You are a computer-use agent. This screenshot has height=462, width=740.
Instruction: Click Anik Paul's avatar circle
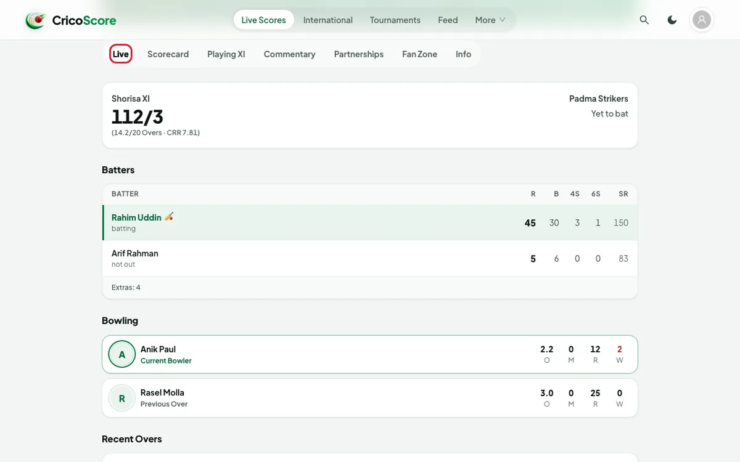(x=122, y=354)
